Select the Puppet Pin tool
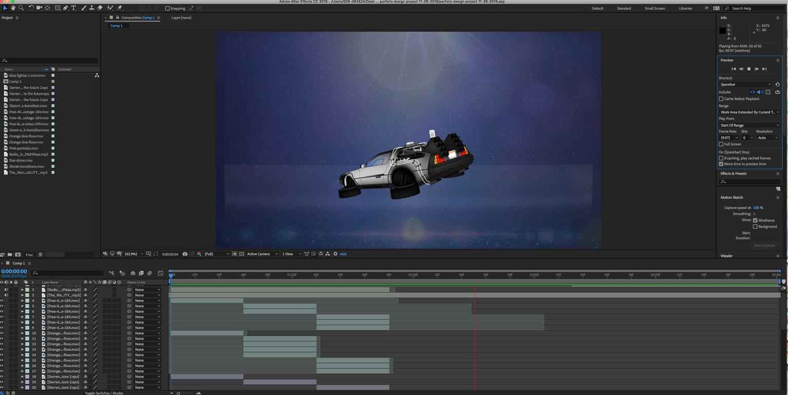The height and width of the screenshot is (395, 788). pos(120,8)
